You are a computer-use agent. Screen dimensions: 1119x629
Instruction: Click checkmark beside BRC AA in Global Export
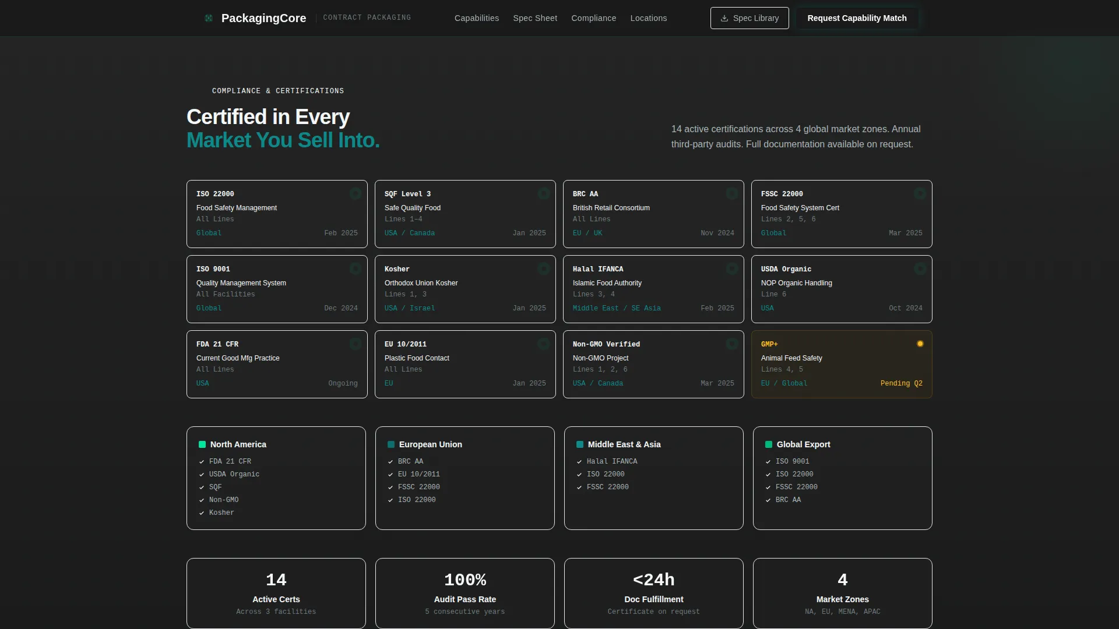coord(768,500)
